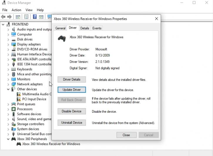This screenshot has width=213, height=156.
Task: Click the Disable Device button
Action: click(72, 111)
